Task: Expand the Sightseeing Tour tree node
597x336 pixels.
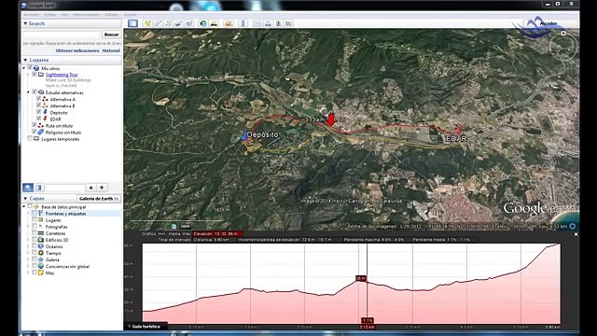Action: [28, 75]
